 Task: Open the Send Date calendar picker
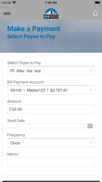click(90, 126)
